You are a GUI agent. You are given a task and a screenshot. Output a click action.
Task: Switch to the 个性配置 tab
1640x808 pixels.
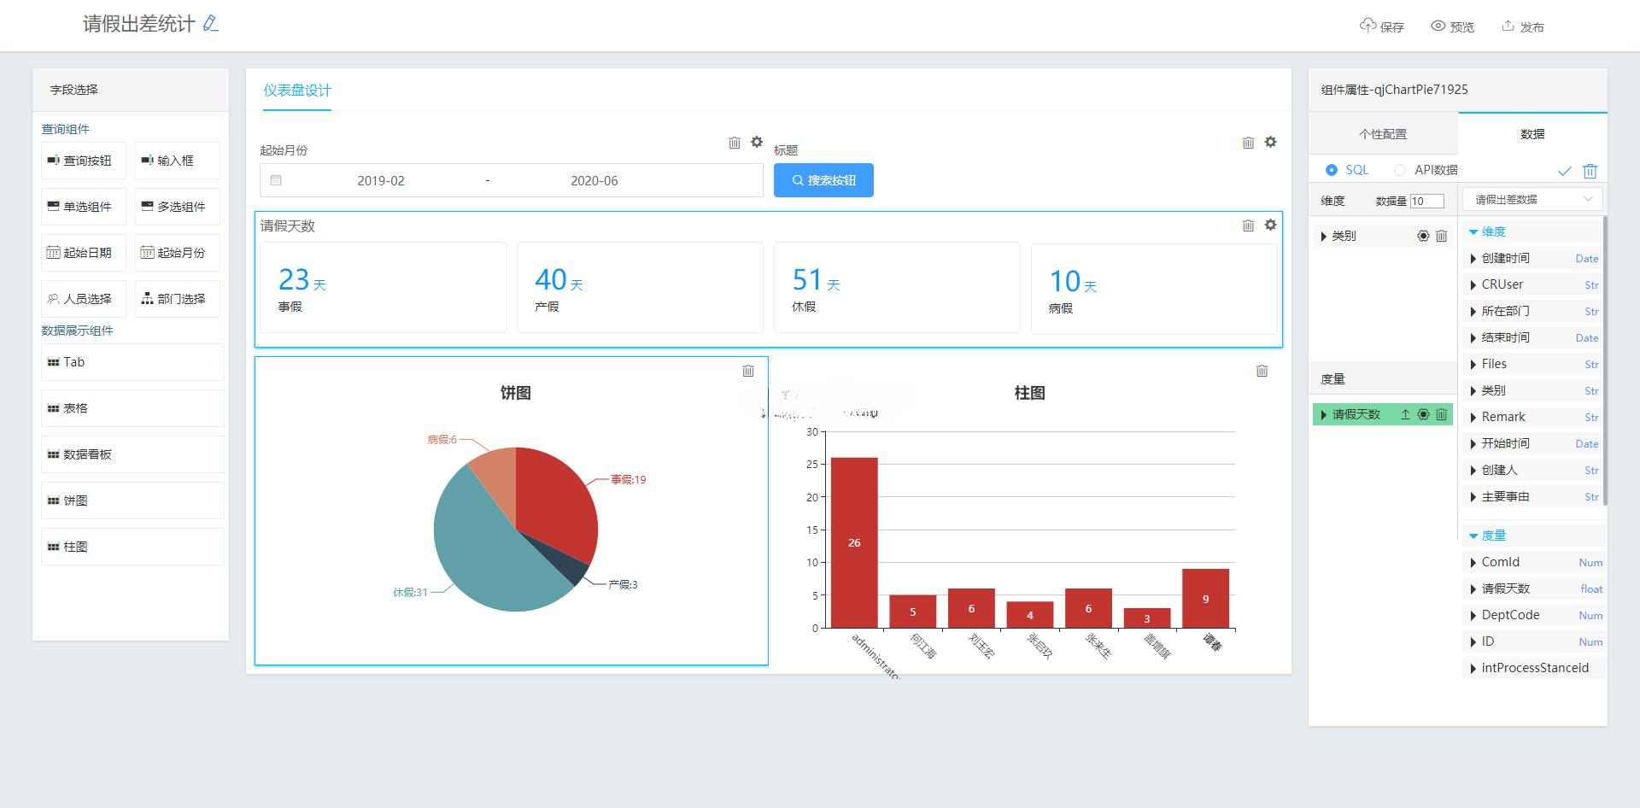pos(1382,134)
